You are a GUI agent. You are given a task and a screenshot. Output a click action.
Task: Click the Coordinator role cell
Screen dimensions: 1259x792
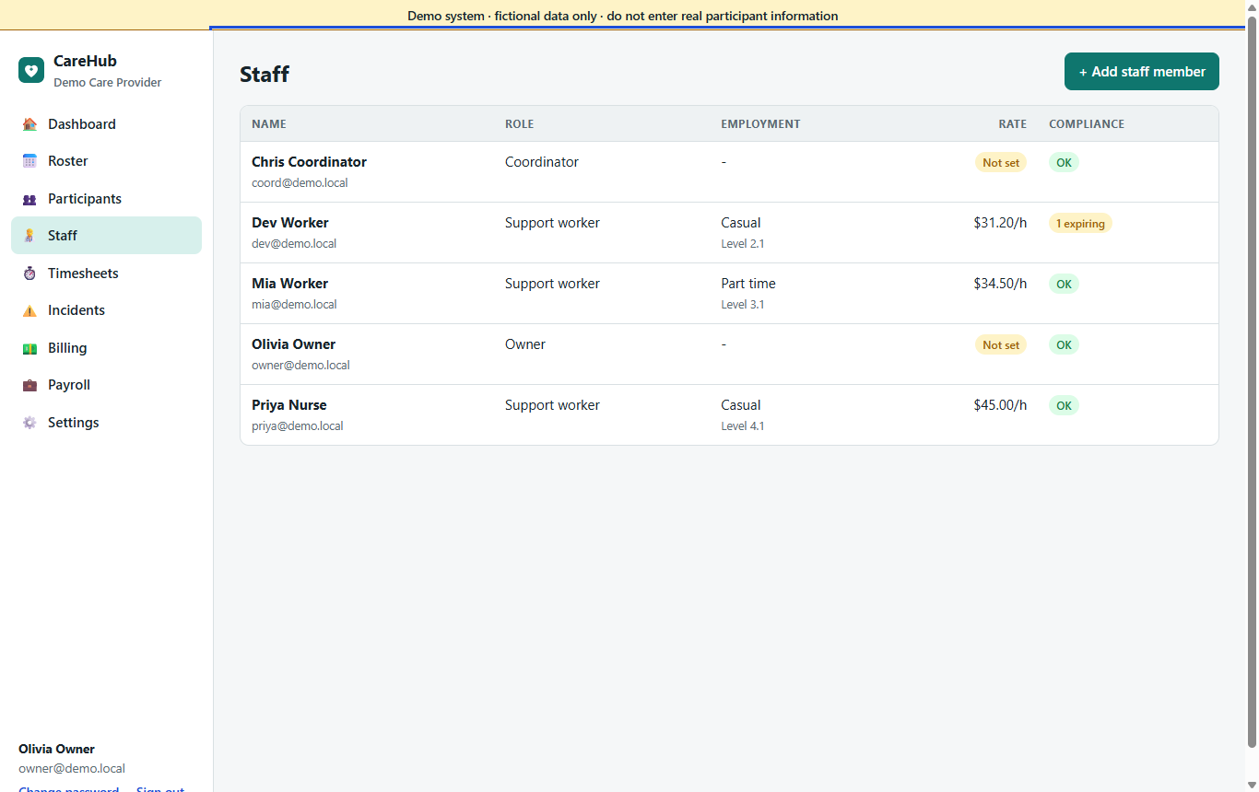pos(542,162)
